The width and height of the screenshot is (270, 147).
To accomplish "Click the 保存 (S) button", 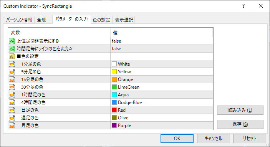I will coord(240,124).
